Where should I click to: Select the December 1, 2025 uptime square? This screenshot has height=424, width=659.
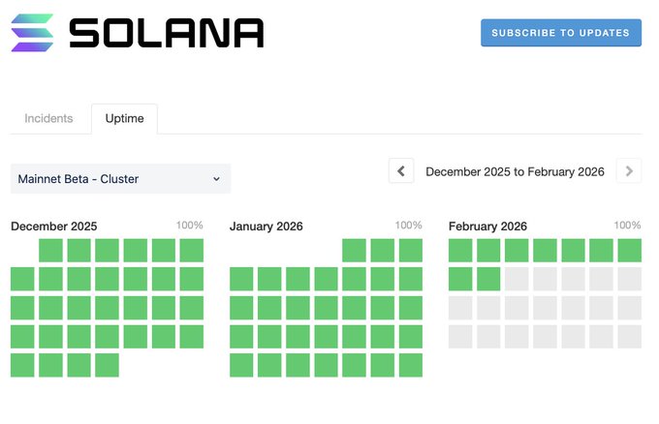point(50,251)
